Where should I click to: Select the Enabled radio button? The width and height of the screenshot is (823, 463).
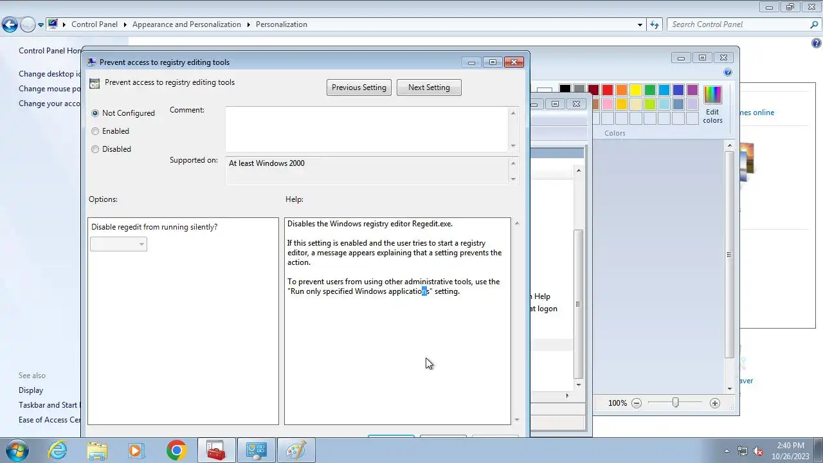(x=95, y=131)
